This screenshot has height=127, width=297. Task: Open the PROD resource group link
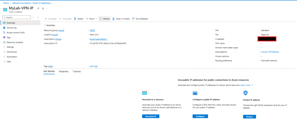(93, 30)
